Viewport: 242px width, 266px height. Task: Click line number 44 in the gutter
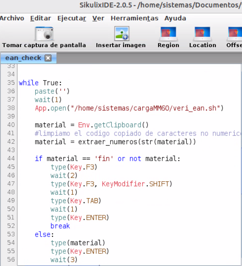(11, 158)
